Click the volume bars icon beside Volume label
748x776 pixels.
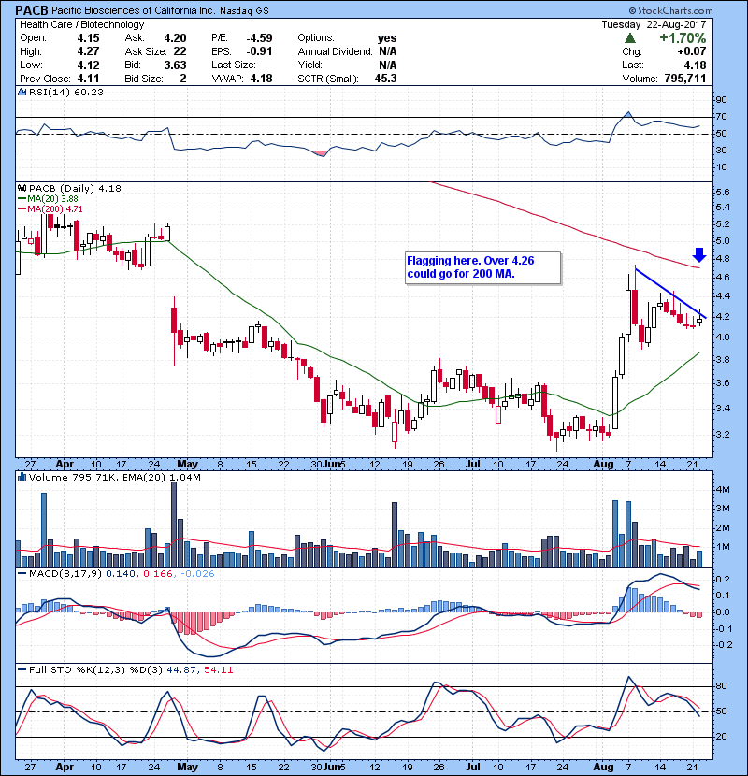(x=22, y=478)
